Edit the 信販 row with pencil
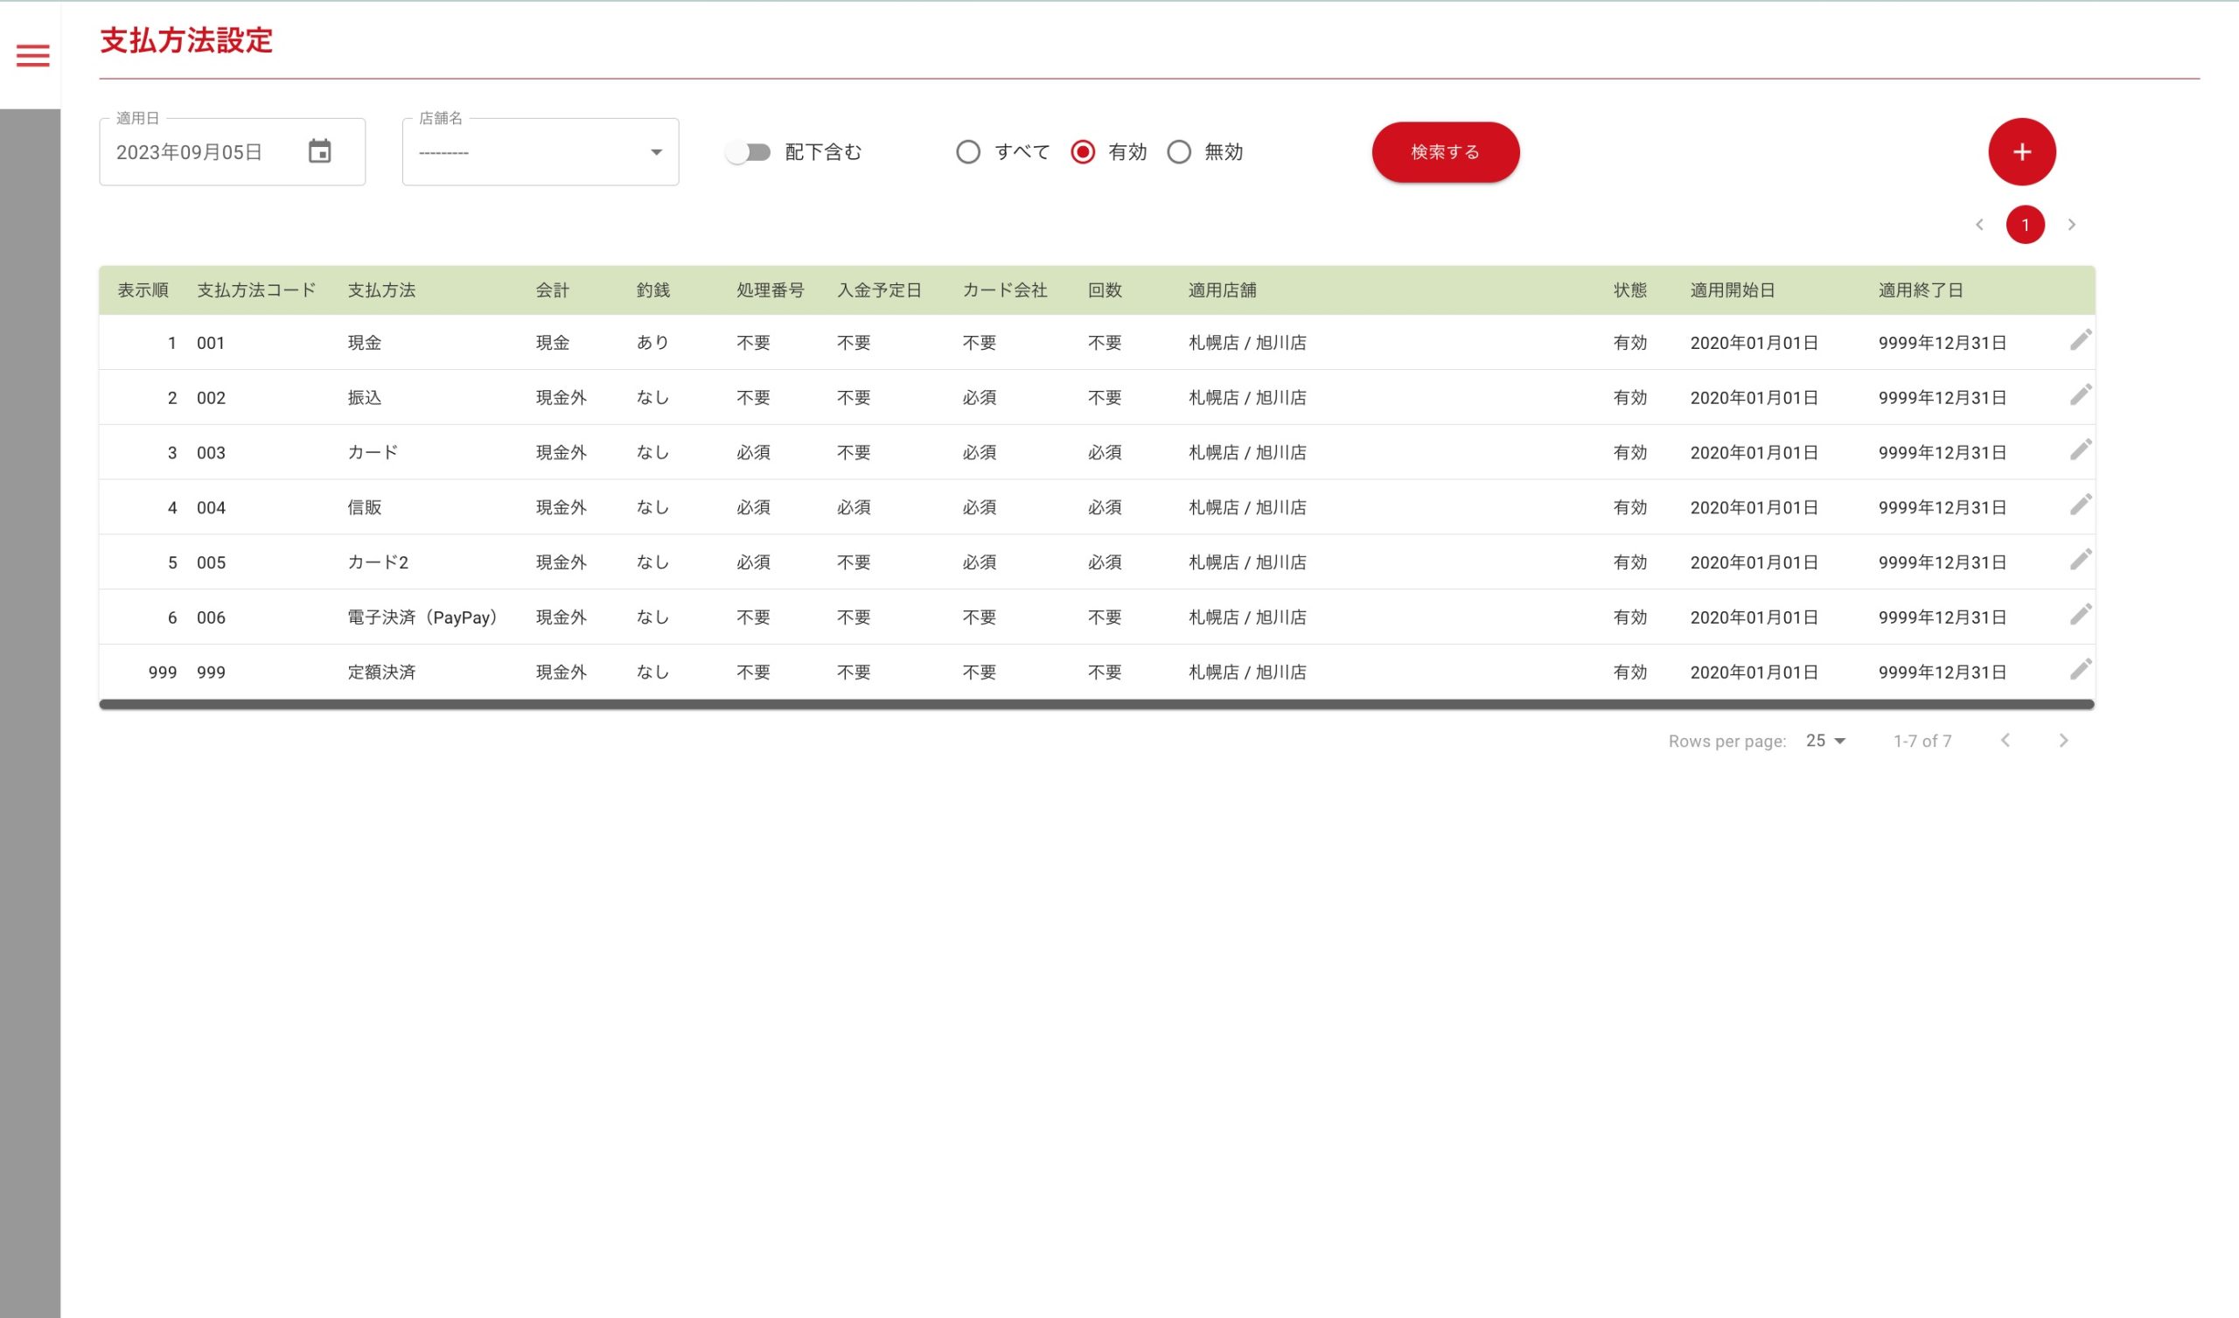 click(2080, 505)
